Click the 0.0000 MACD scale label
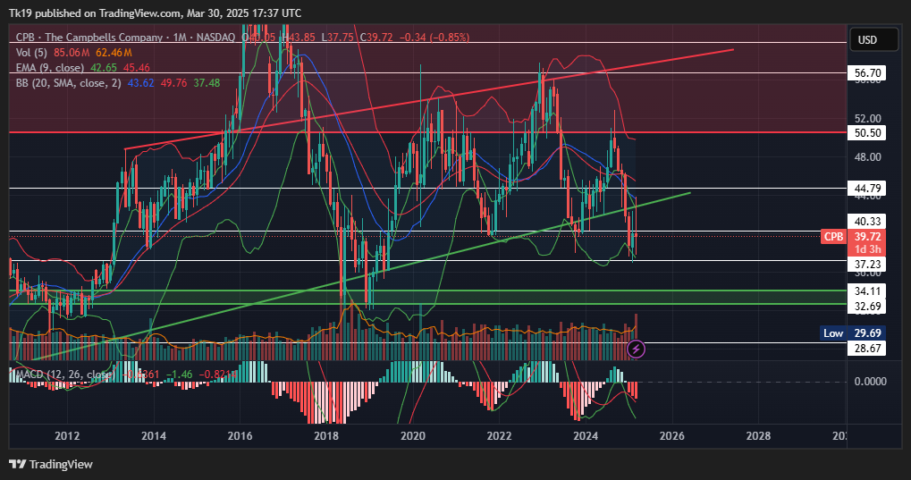This screenshot has width=911, height=480. (x=871, y=381)
